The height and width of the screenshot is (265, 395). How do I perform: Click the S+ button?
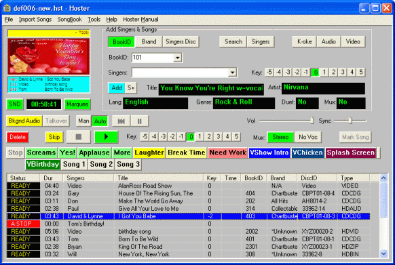(131, 88)
